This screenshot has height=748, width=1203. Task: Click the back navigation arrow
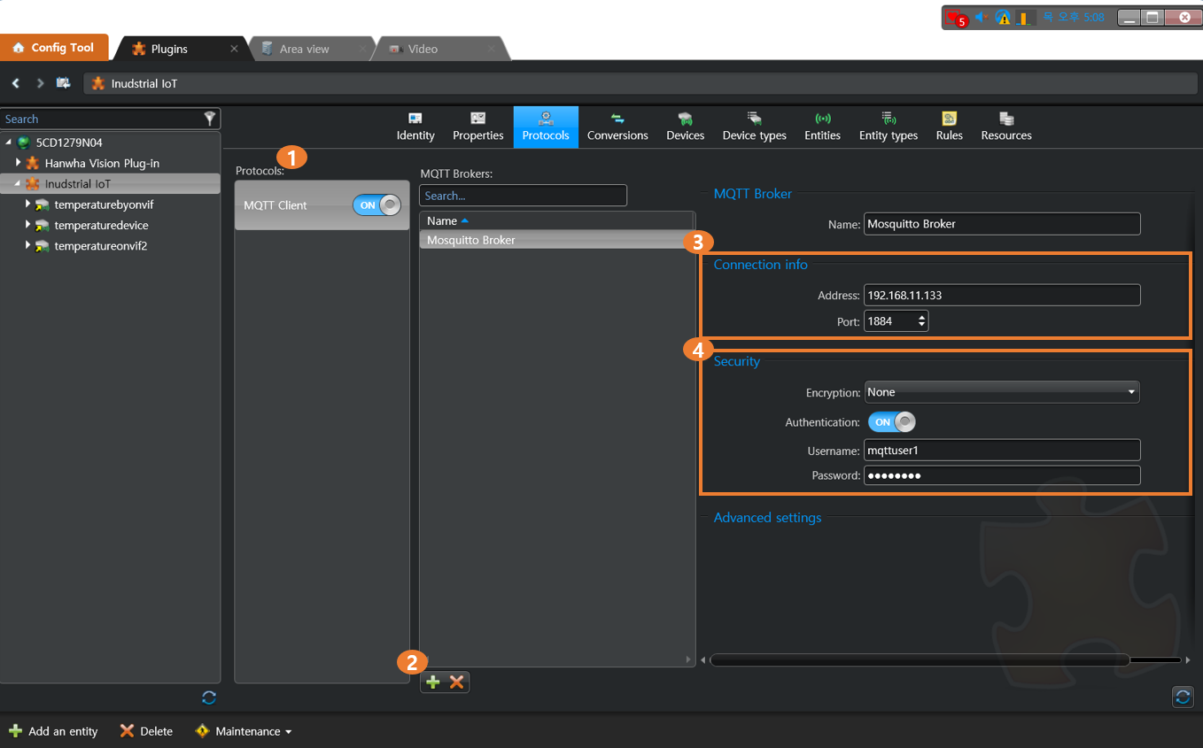[x=16, y=83]
